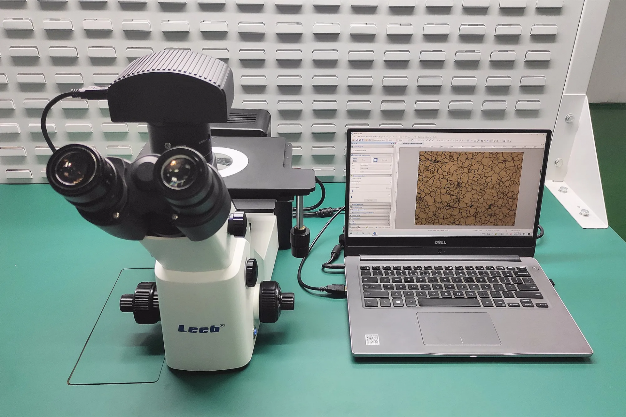Open the Windows Start menu
This screenshot has width=626, height=417.
(351, 233)
